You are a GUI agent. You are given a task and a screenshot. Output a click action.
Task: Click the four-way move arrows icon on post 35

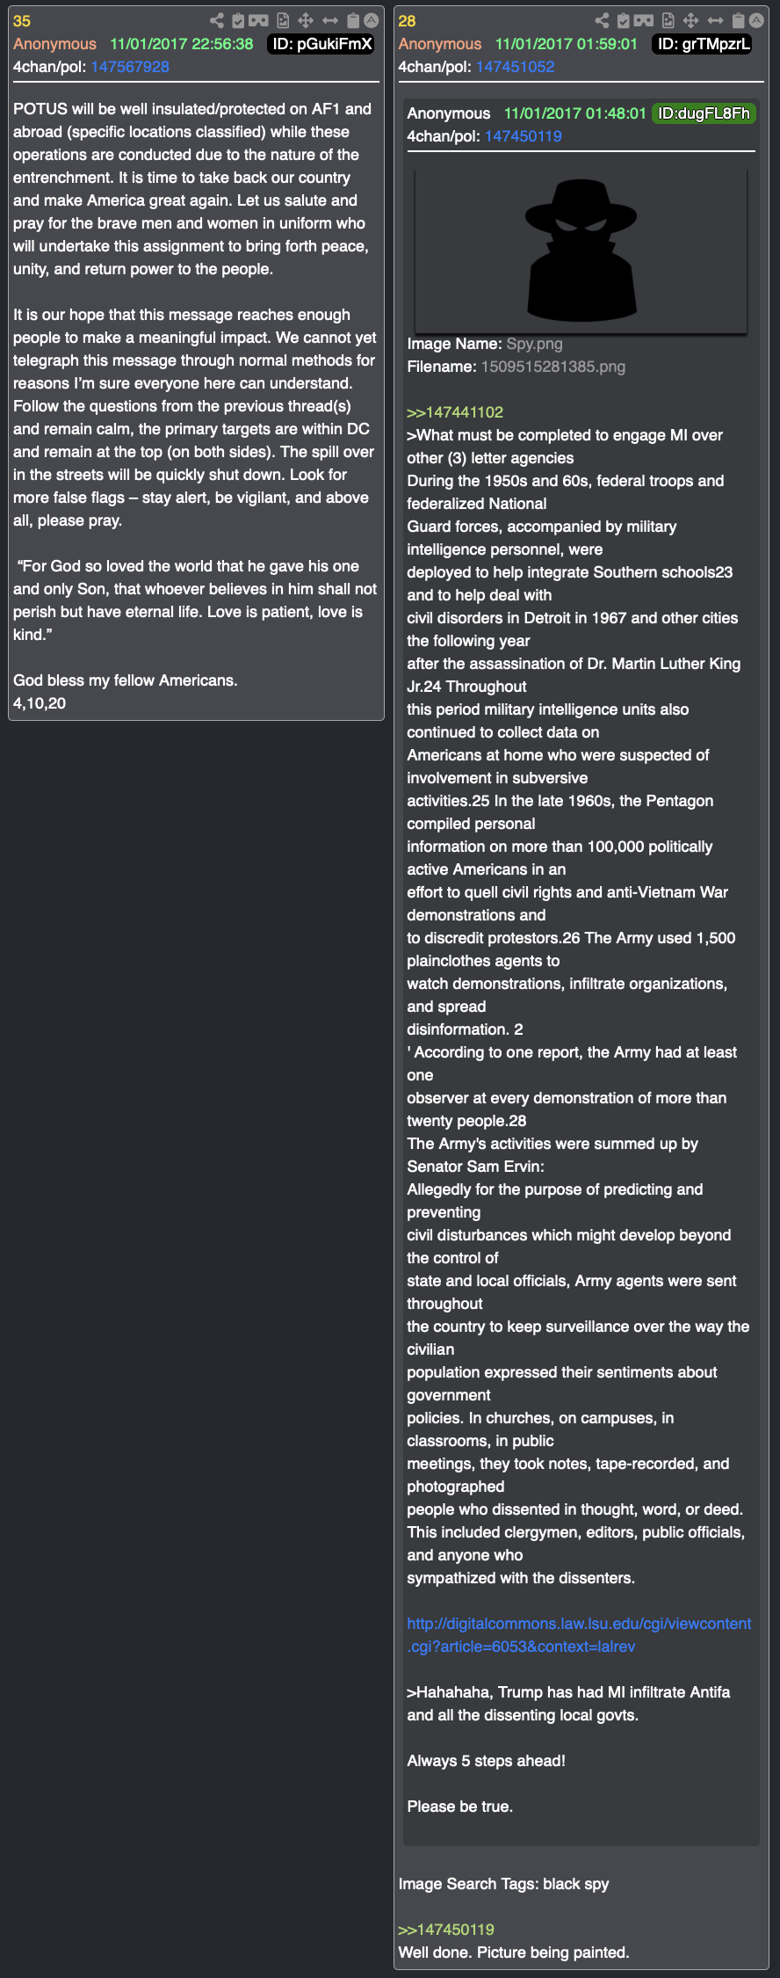306,20
